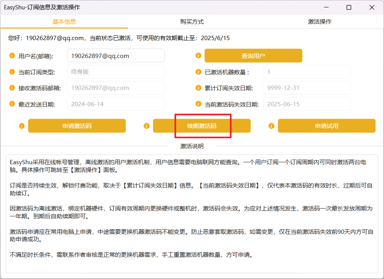
Task: Click info icon beside 申请激活码 button
Action: [22, 126]
